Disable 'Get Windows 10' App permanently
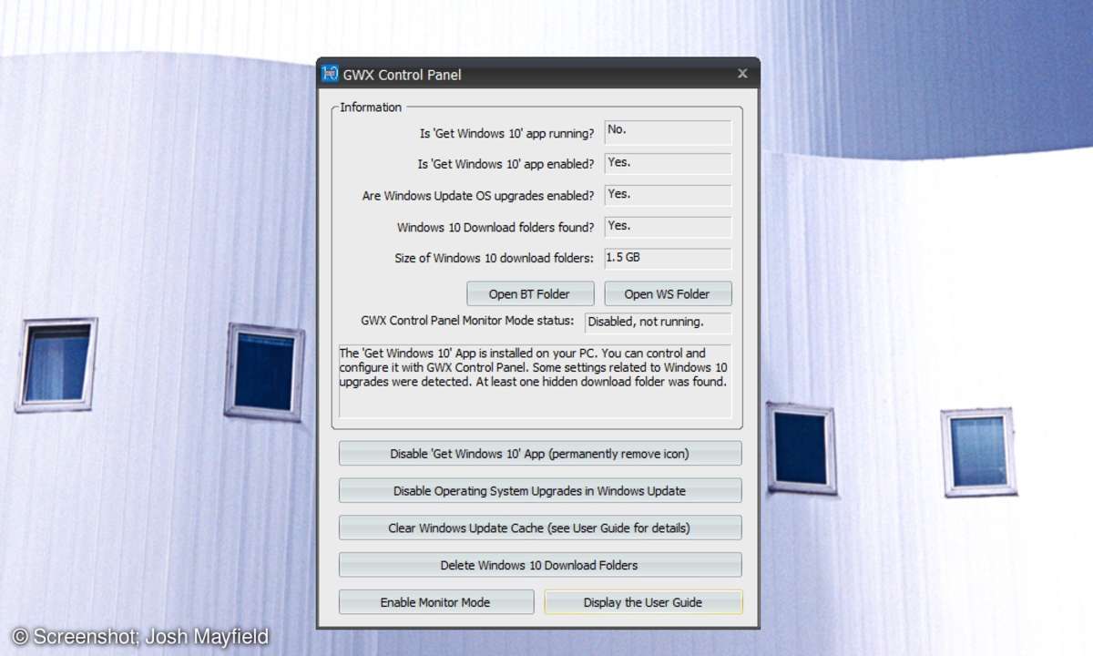Image resolution: width=1093 pixels, height=656 pixels. (540, 454)
